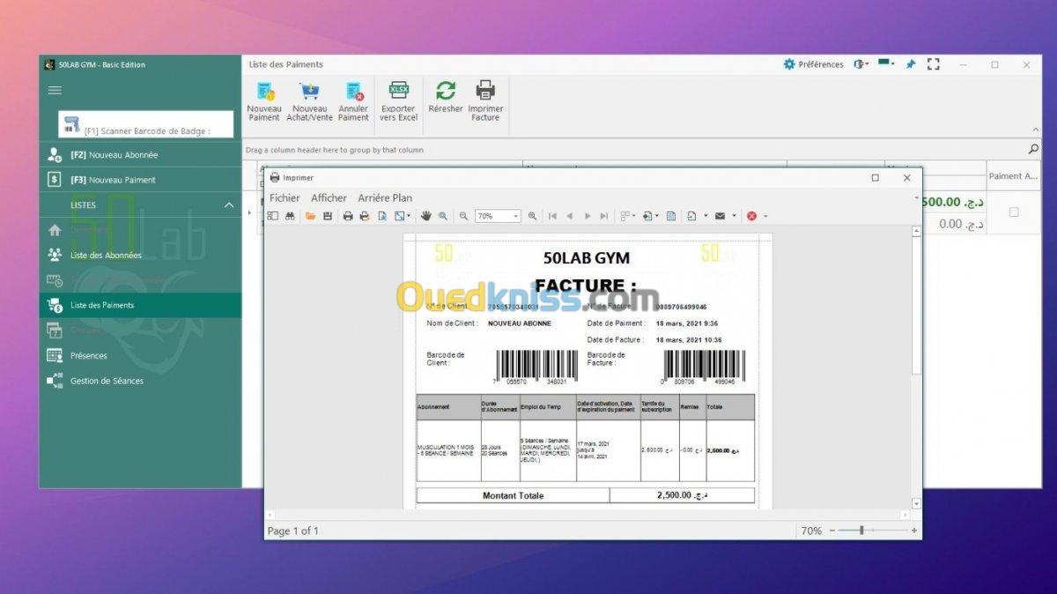This screenshot has height=594, width=1057.
Task: Click [F3] Nouveau Paiment button
Action: pos(140,180)
